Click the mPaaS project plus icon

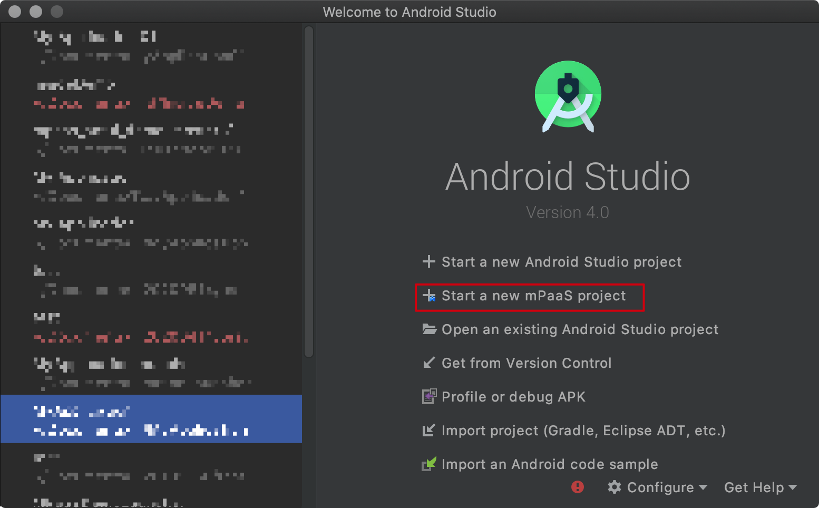click(429, 296)
